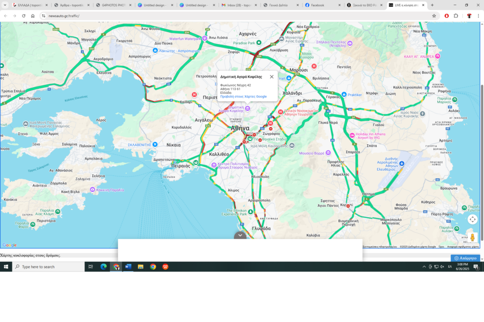Image resolution: width=484 pixels, height=322 pixels.
Task: Select the Δημοτική Αγορά Κυψέλης purple marker
Action: click(x=248, y=108)
